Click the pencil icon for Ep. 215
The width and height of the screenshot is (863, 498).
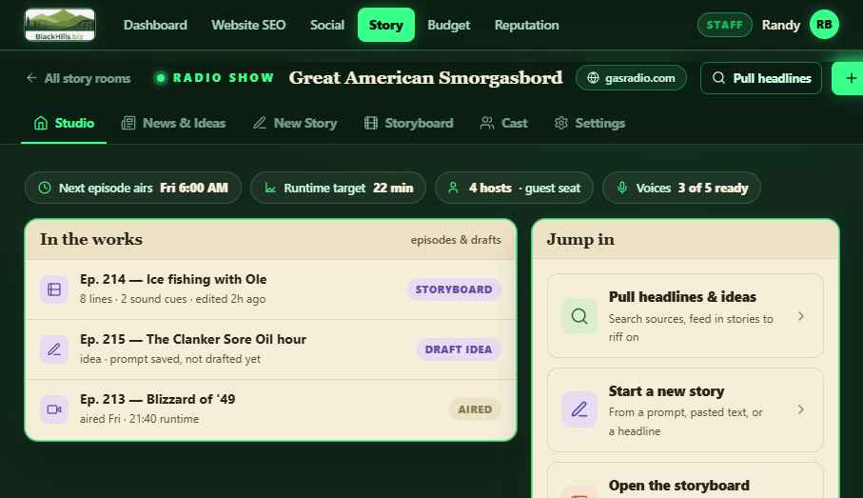point(54,349)
